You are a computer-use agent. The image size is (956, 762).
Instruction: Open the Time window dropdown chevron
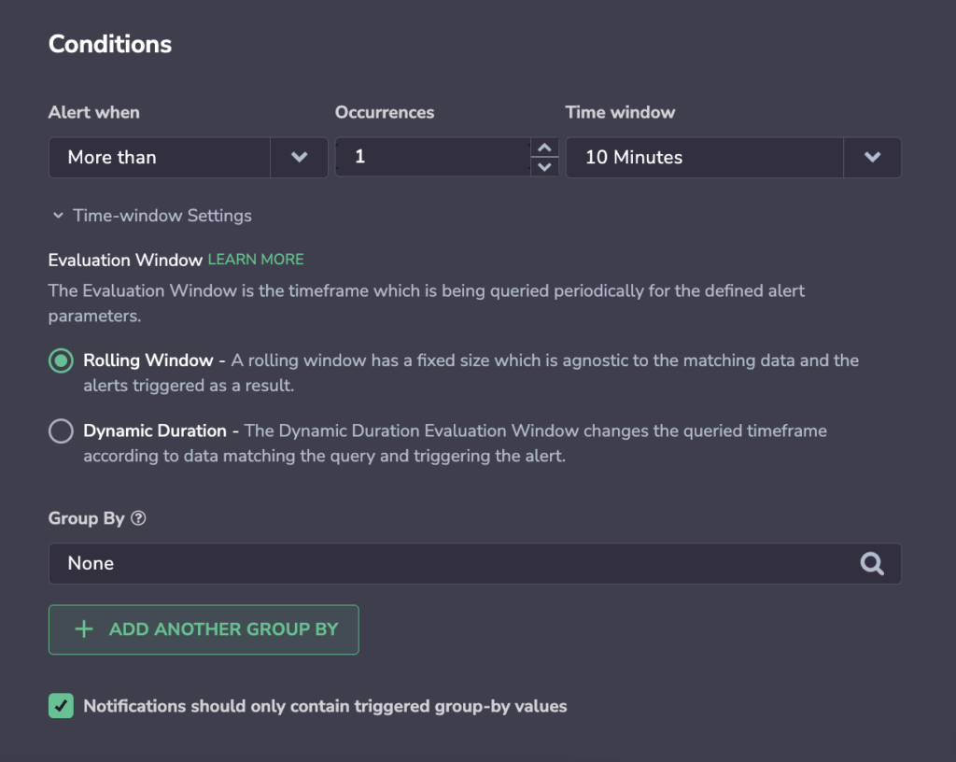tap(873, 157)
